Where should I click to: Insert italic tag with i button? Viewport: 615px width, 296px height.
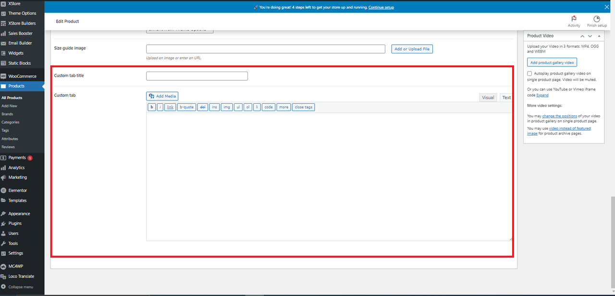(160, 107)
